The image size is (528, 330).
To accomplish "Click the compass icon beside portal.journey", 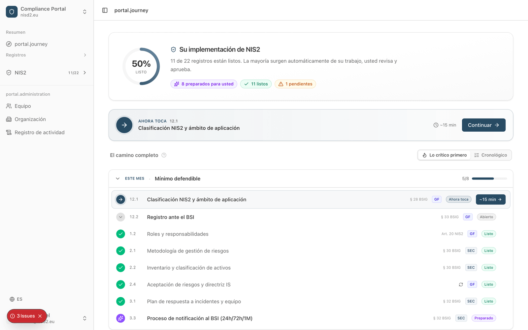I will (x=9, y=44).
